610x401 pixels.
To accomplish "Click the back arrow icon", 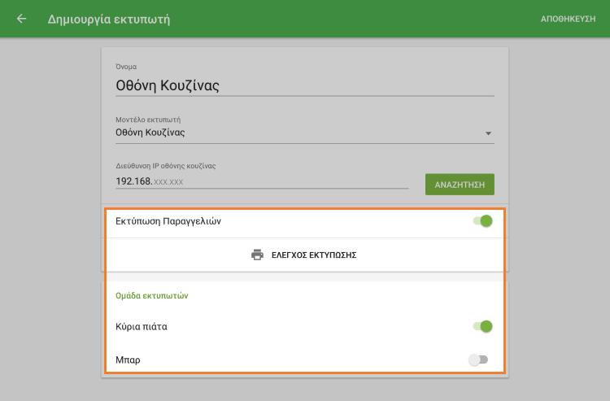I will (22, 19).
